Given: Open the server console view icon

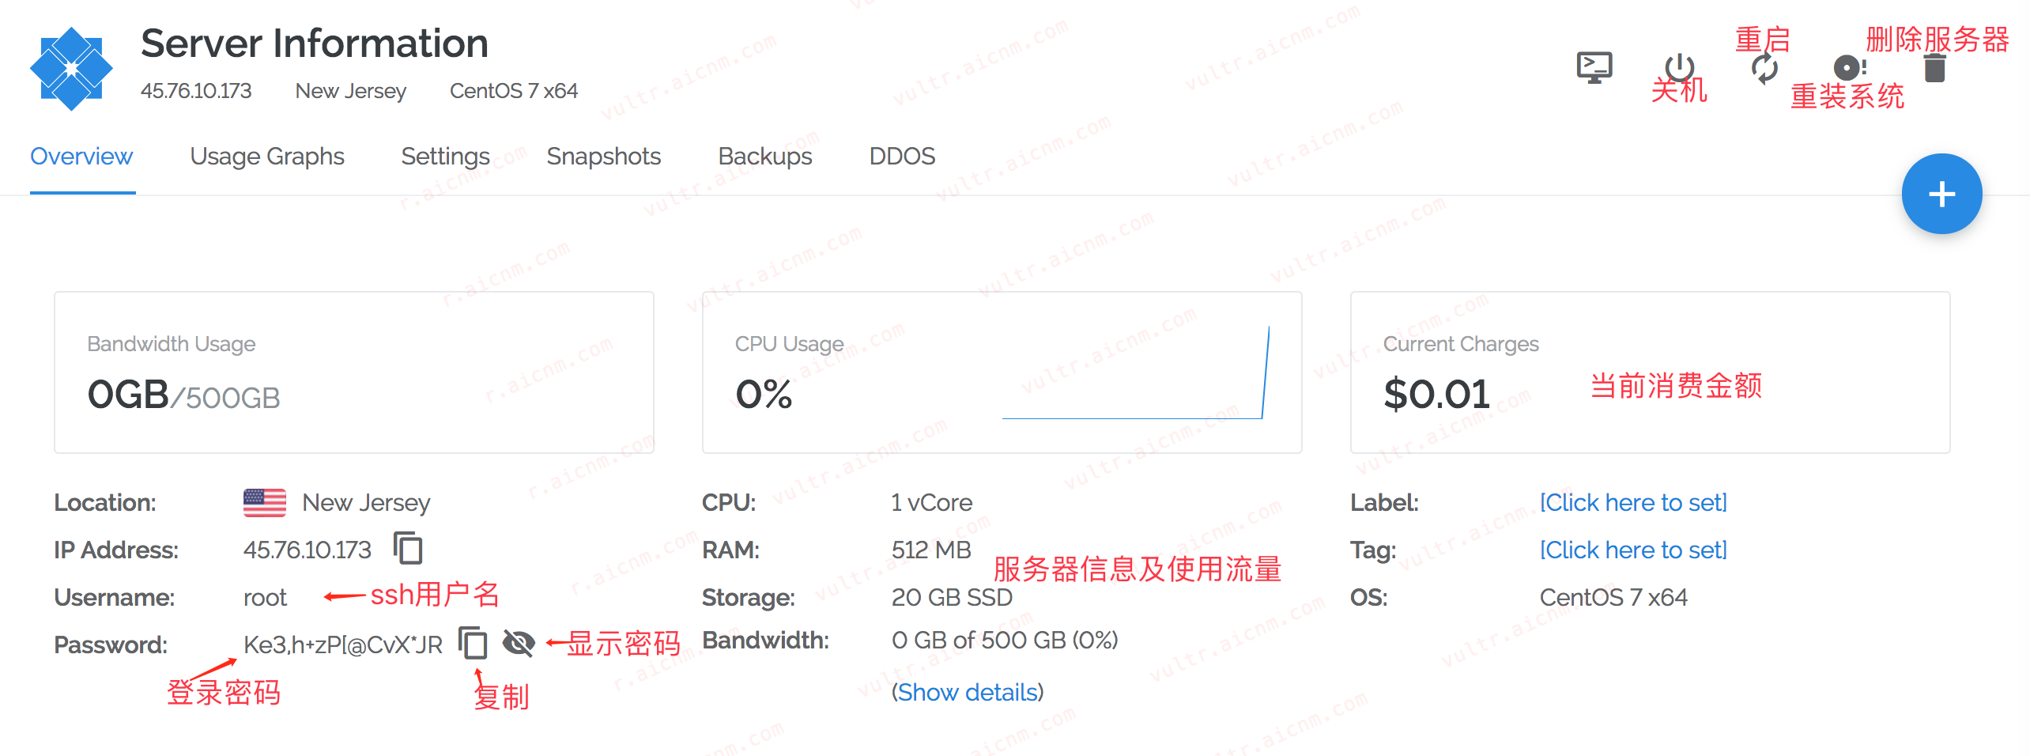Looking at the screenshot, I should point(1594,68).
